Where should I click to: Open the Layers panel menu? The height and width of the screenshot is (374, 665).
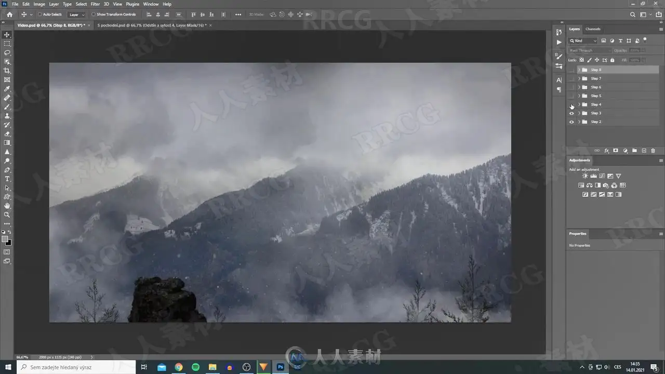661,29
